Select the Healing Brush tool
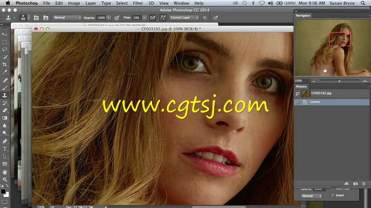 tap(5, 80)
